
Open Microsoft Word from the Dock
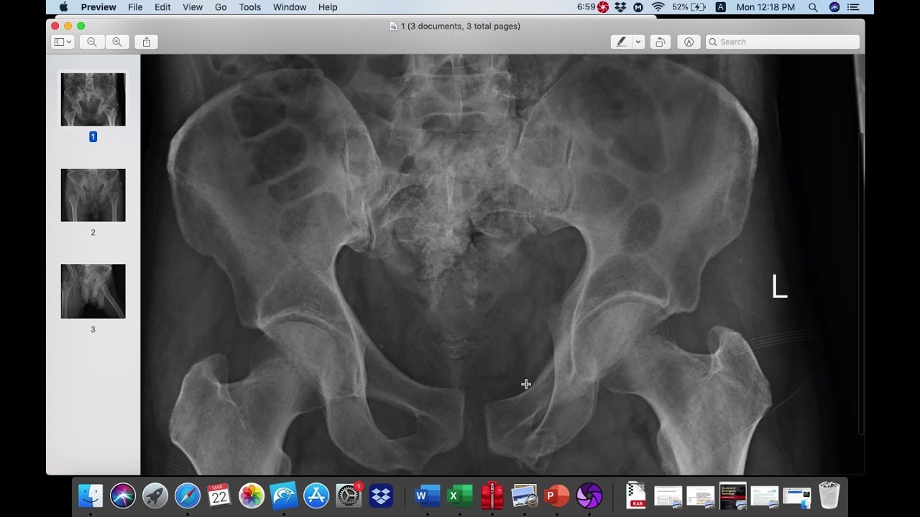pos(426,495)
